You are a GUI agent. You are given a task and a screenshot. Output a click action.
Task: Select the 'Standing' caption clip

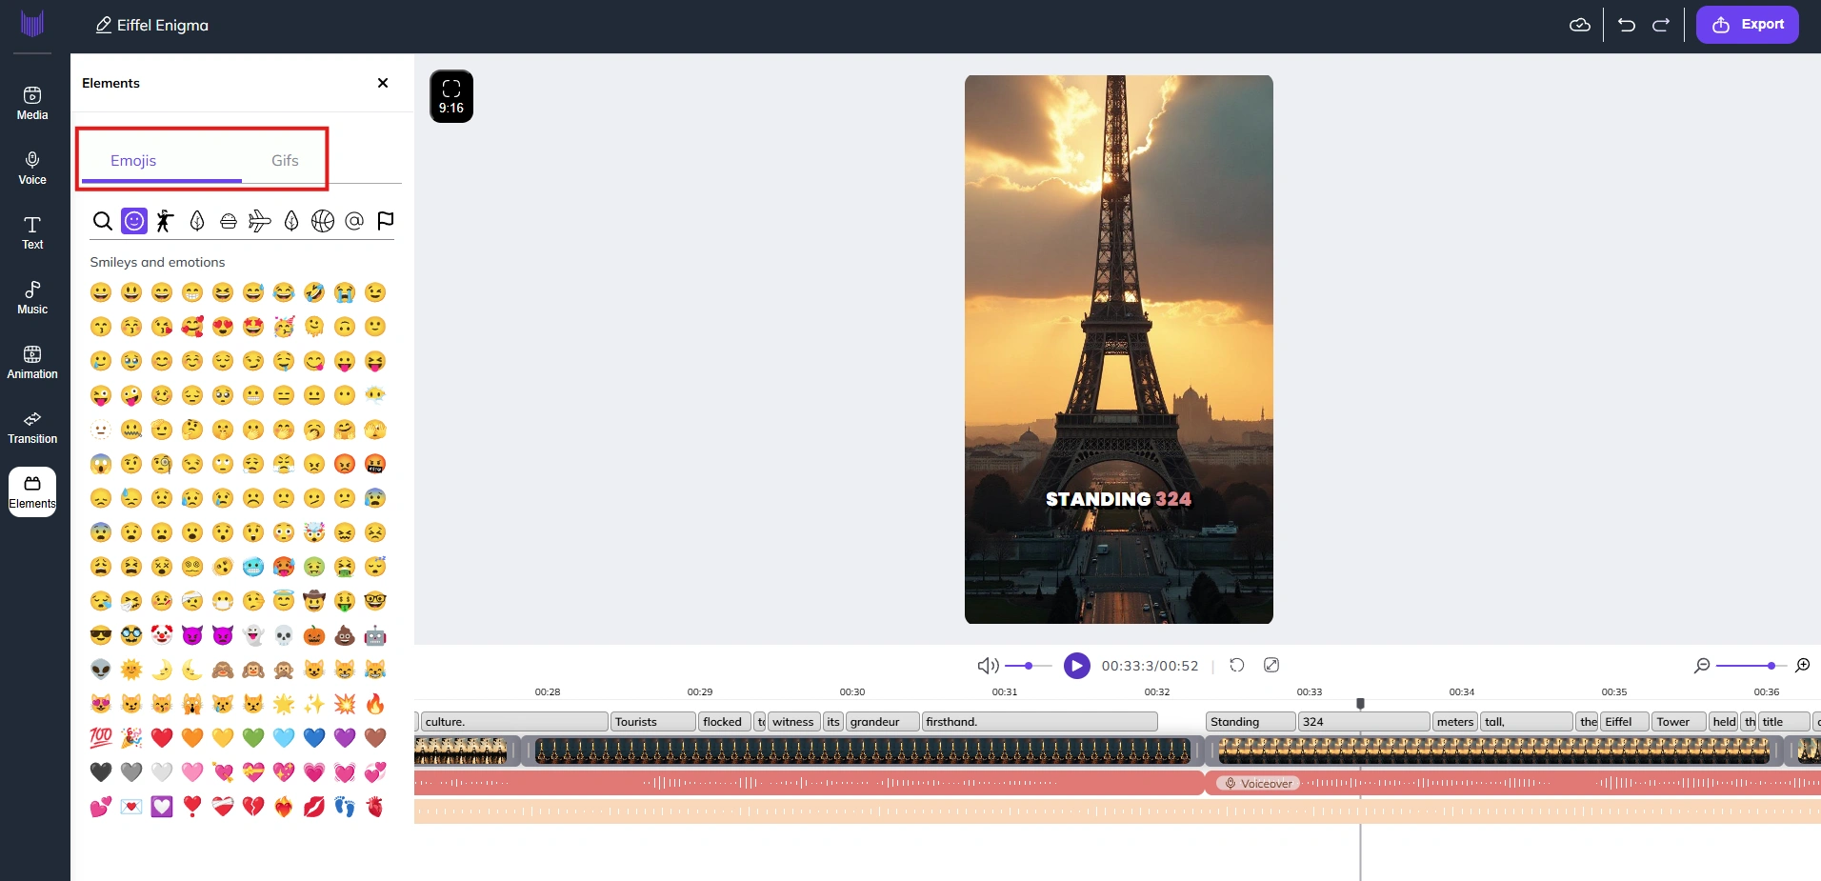[1251, 722]
